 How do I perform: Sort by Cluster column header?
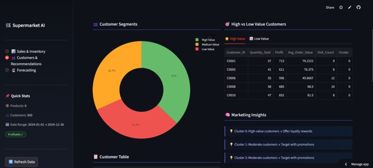[x=344, y=52]
